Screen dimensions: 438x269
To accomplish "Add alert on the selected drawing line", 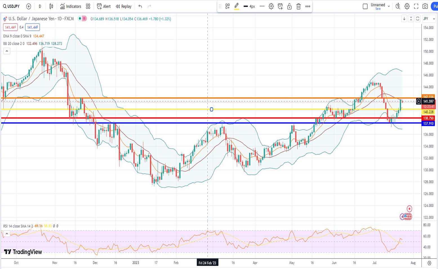I will [280, 6].
